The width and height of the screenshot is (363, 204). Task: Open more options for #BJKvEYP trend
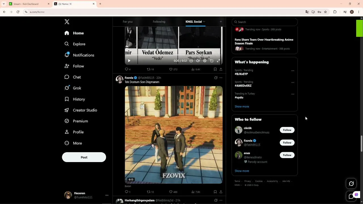tap(293, 71)
